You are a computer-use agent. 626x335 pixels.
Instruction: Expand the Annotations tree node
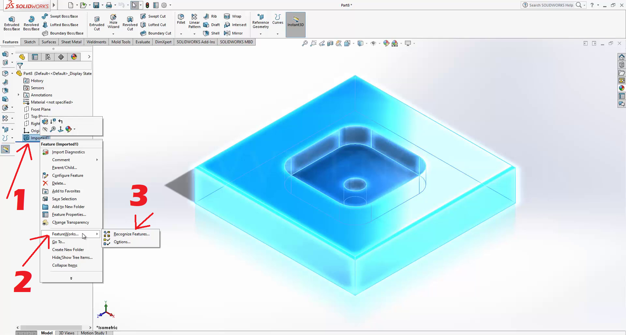(19, 95)
